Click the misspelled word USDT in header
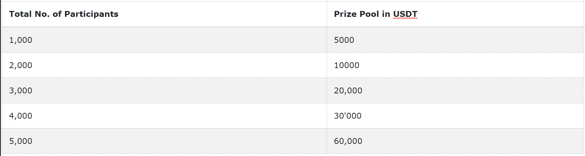 pos(405,14)
